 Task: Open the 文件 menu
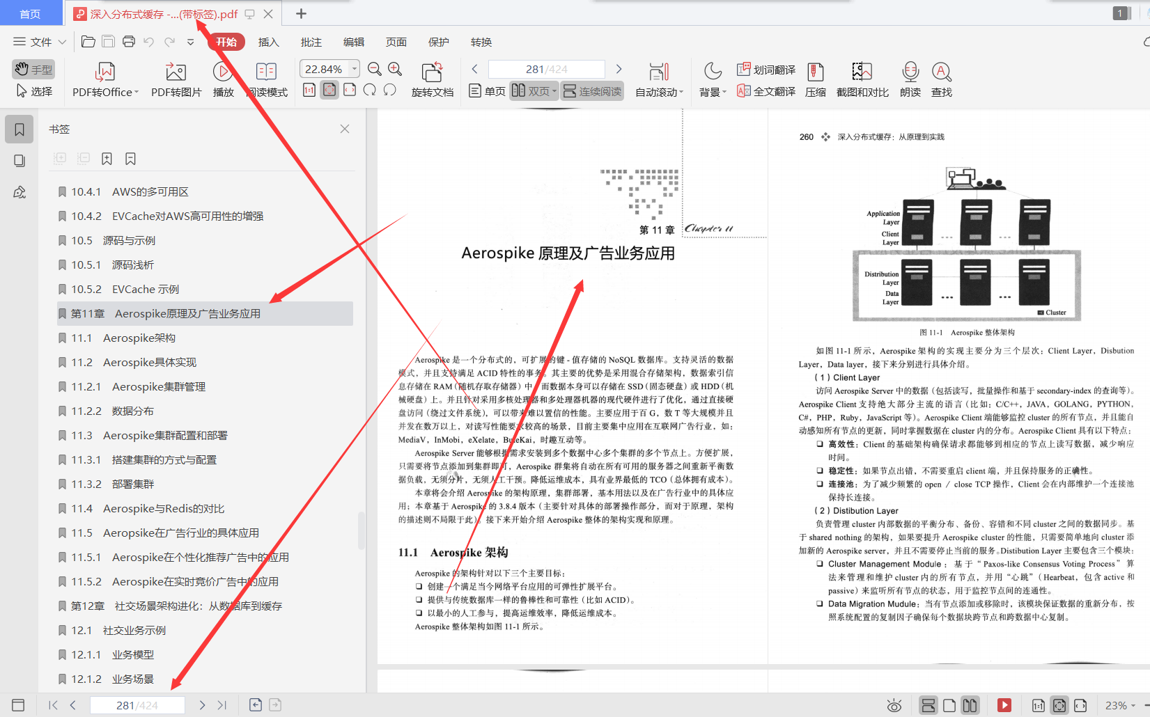pos(39,42)
